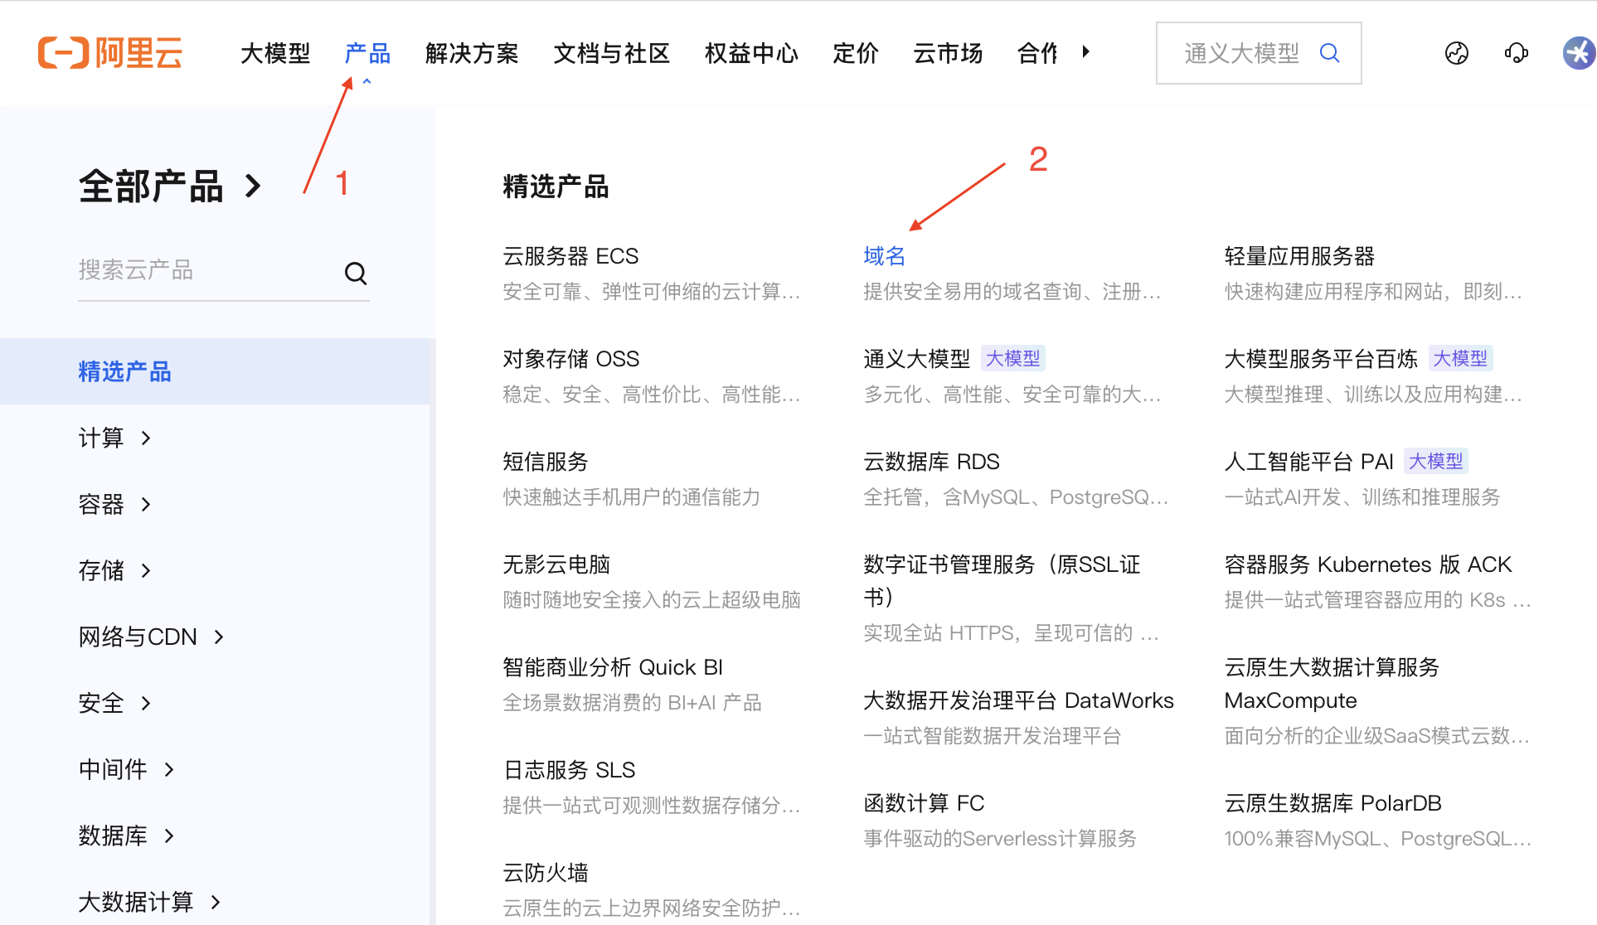Click description 随时随地安全接入的云上超级电脑
Viewport: 1597px width, 925px height.
(652, 600)
